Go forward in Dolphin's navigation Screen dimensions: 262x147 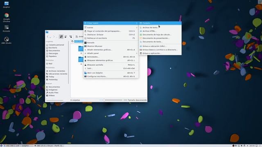pyautogui.click(x=54, y=36)
